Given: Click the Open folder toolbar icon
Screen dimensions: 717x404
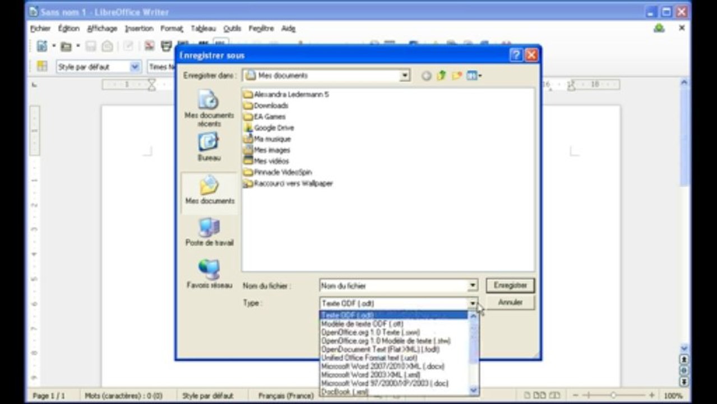Looking at the screenshot, I should [x=66, y=46].
